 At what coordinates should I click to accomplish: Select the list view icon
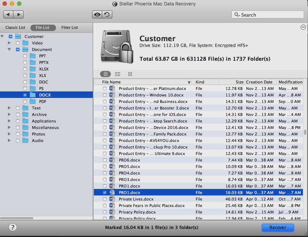click(105, 74)
